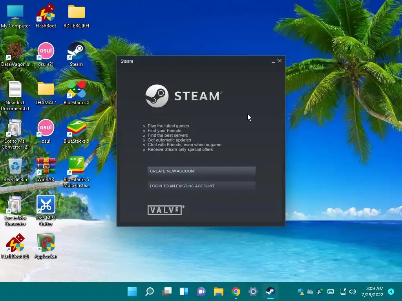Open the volume tray icon
This screenshot has width=402, height=301.
(353, 292)
